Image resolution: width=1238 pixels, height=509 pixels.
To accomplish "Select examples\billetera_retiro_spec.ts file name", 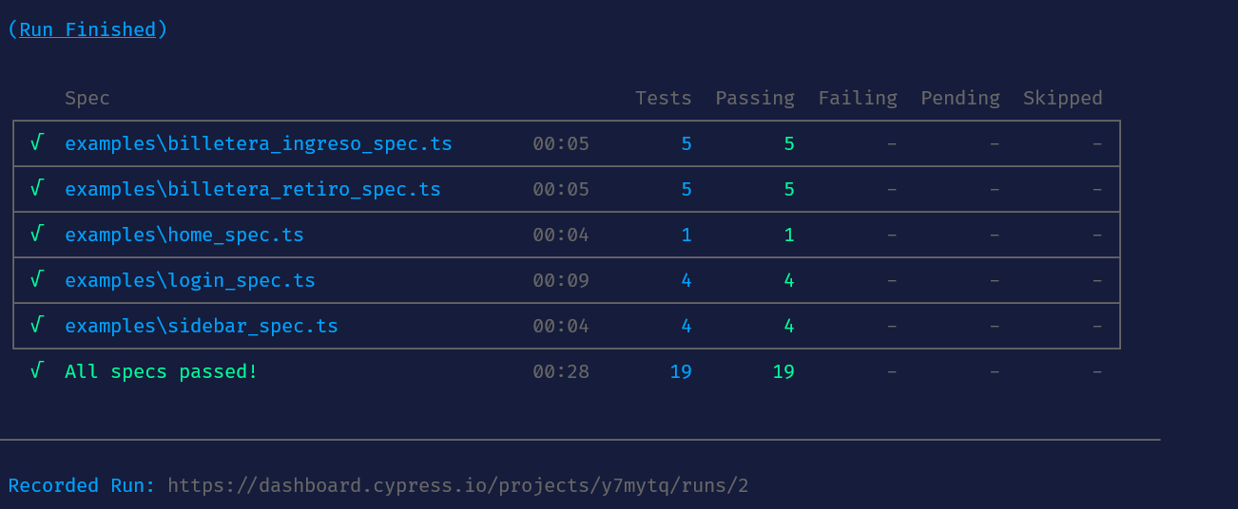I will click(253, 189).
